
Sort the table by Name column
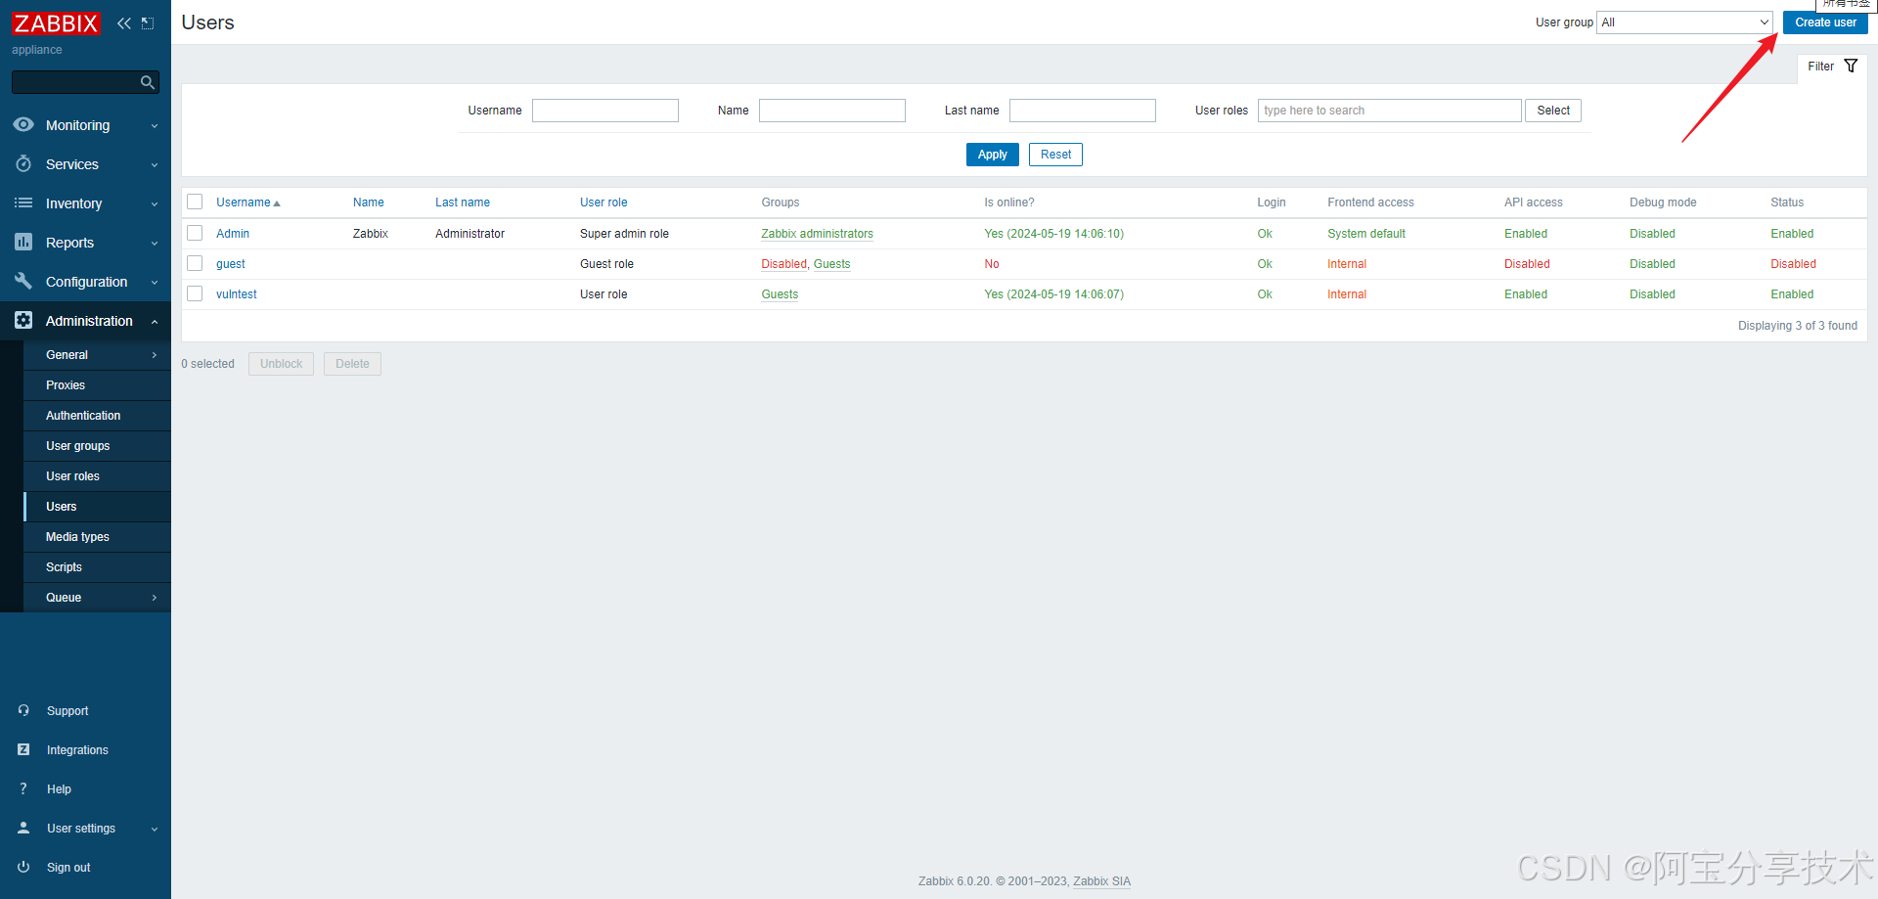(369, 202)
